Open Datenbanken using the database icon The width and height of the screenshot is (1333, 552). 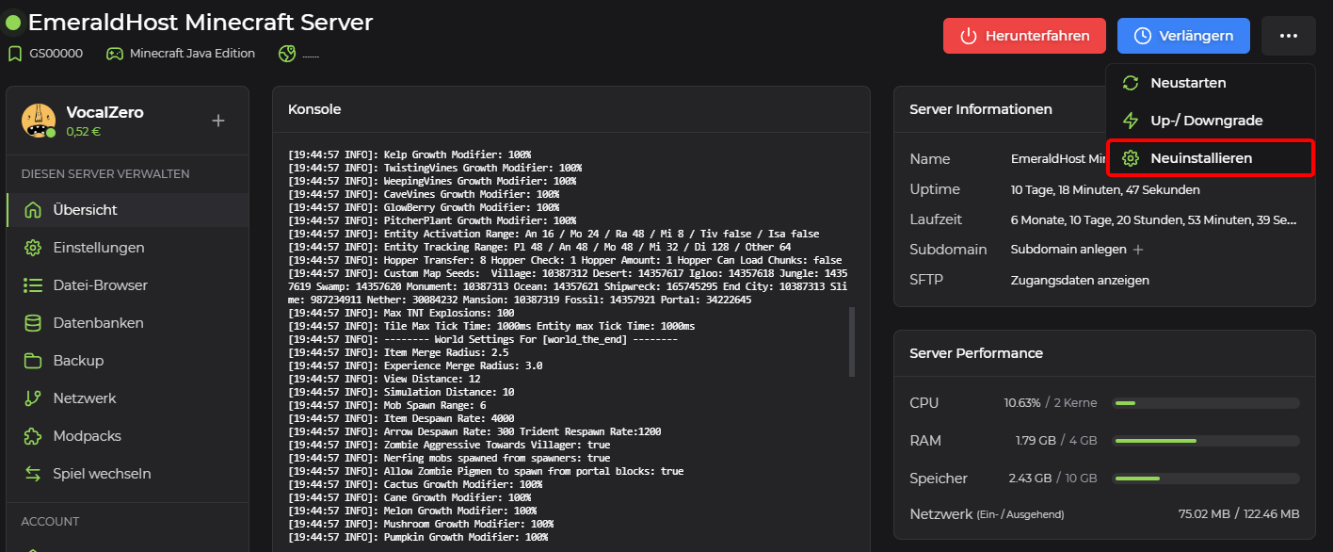point(33,323)
